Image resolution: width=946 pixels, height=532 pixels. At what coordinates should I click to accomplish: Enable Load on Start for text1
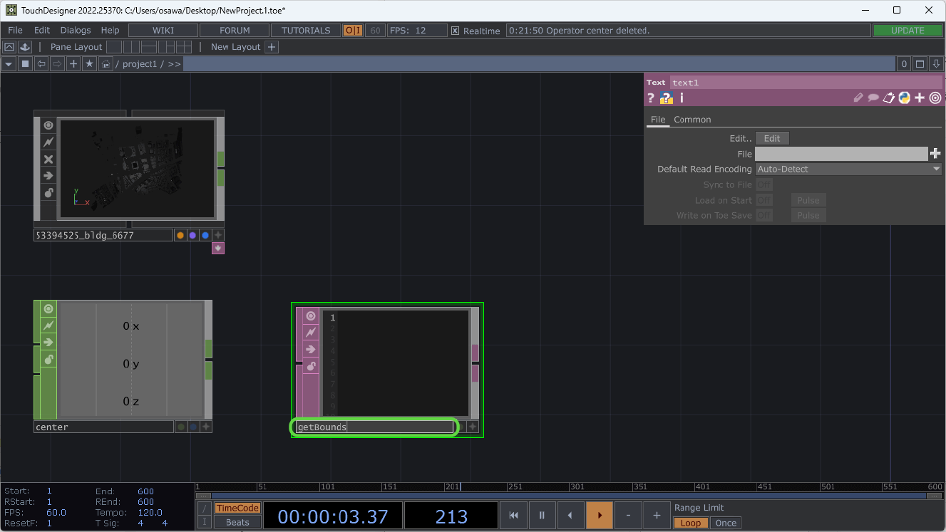pyautogui.click(x=764, y=200)
